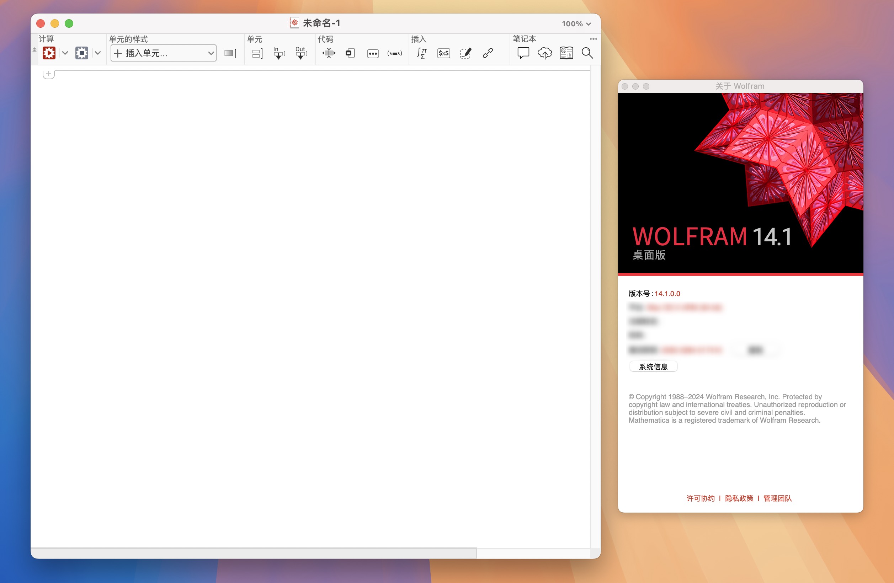Click the cloud publish upload icon
The height and width of the screenshot is (583, 894).
pos(544,53)
